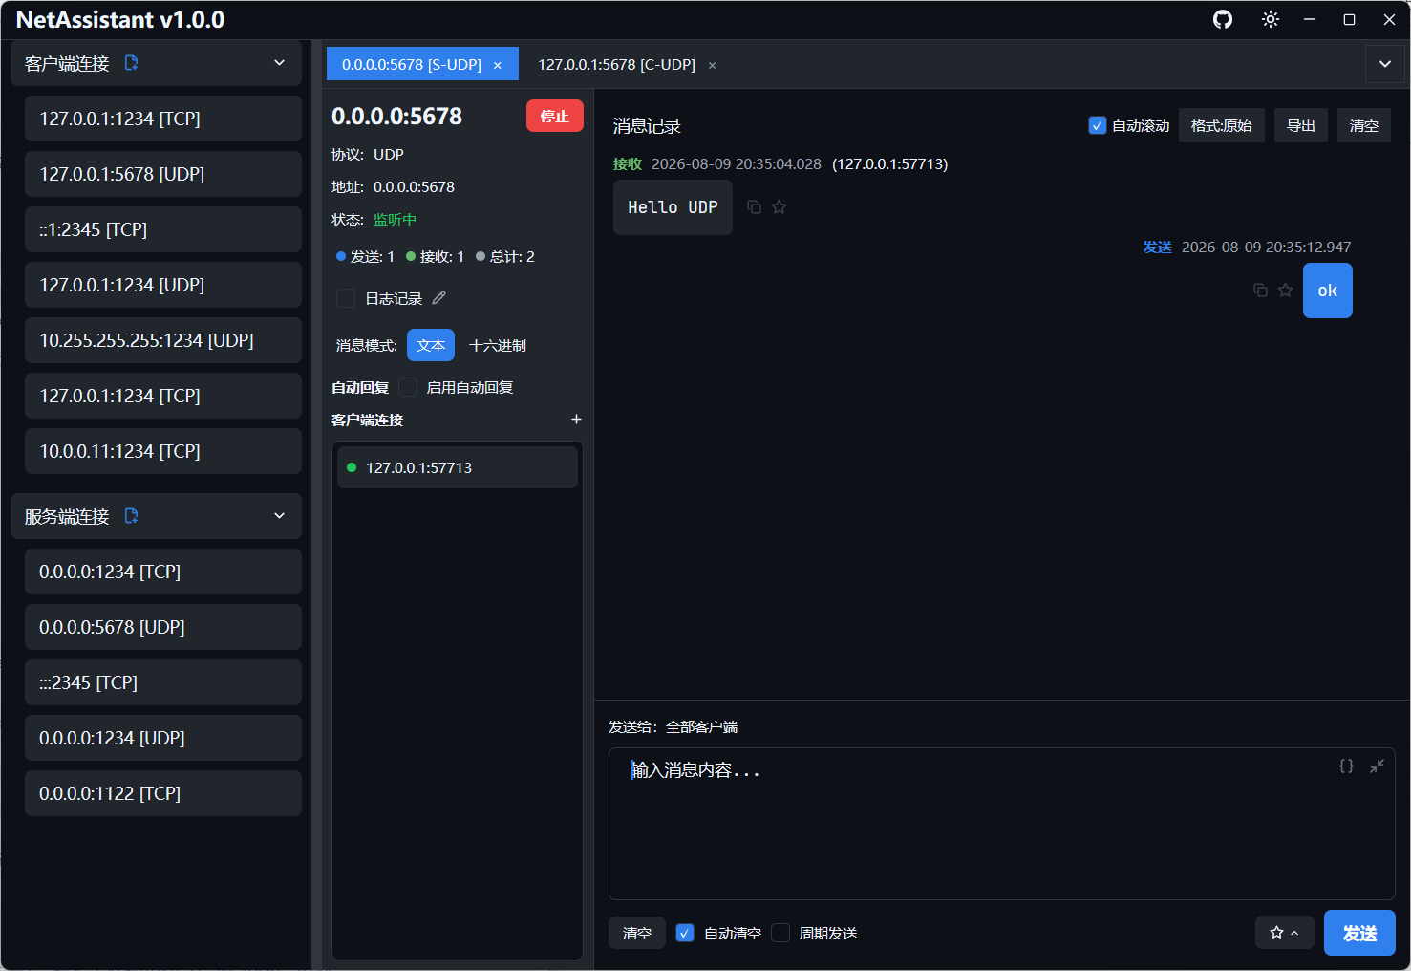Star the Hello UDP message

click(x=780, y=207)
